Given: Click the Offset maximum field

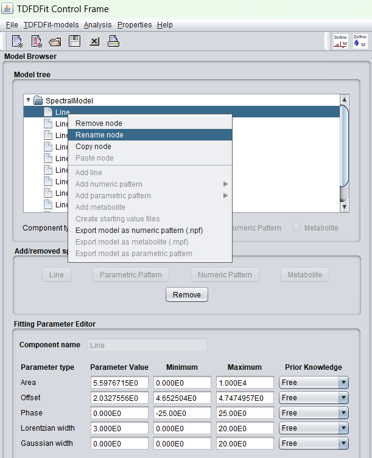Looking at the screenshot, I should pyautogui.click(x=245, y=398).
